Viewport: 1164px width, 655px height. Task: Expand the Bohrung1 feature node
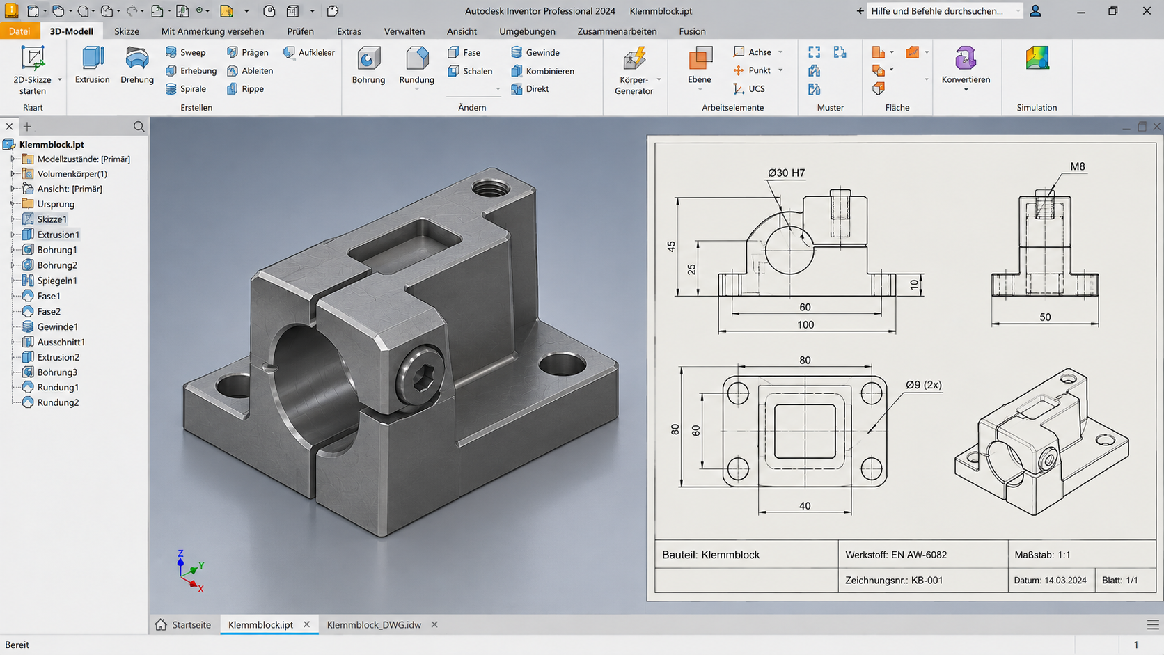13,250
